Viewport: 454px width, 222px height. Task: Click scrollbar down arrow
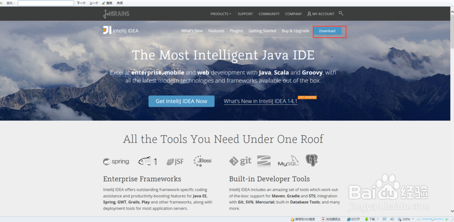pos(452,212)
